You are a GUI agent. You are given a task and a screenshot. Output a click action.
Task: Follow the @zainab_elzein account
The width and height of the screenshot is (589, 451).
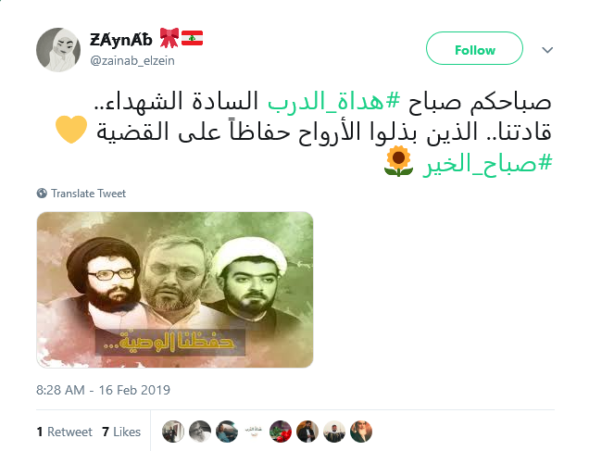[x=474, y=48]
